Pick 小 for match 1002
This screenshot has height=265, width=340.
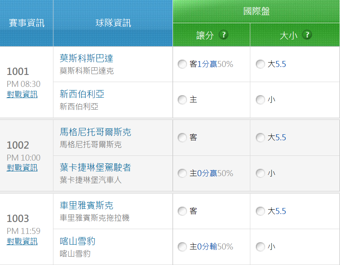click(260, 173)
